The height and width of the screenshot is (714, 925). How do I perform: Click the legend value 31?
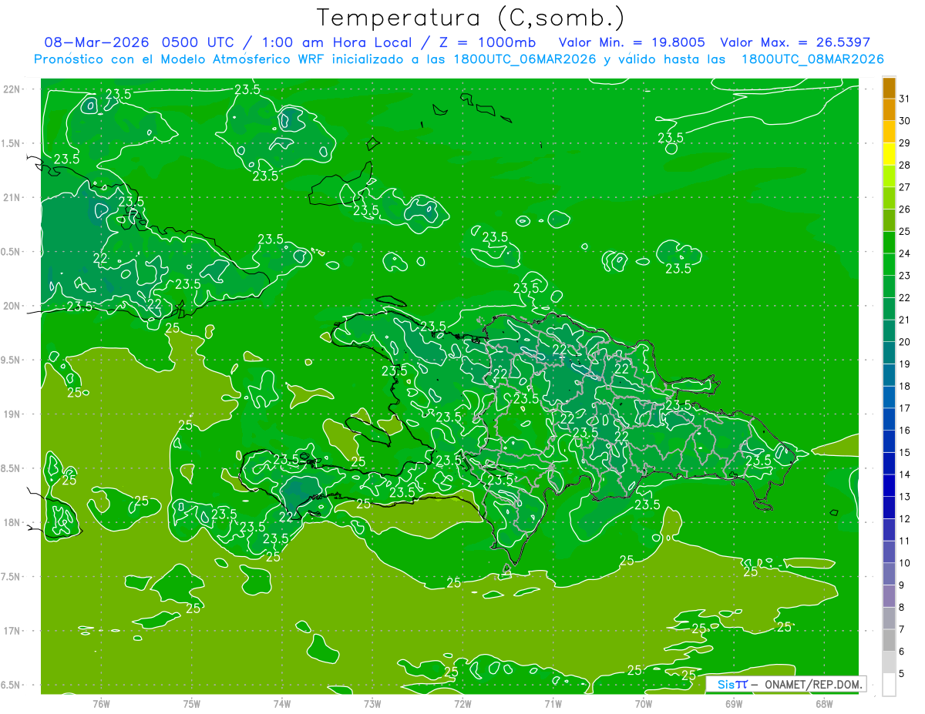pos(905,99)
